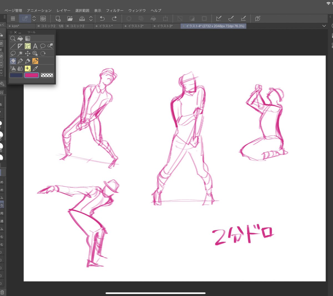333x296 pixels.
Task: Select the Eraser tool
Action: pos(13,61)
